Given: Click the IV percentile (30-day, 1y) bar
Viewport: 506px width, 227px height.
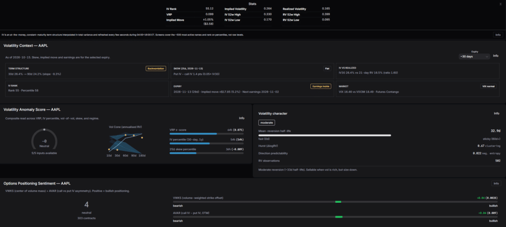Looking at the screenshot, I should [207, 143].
